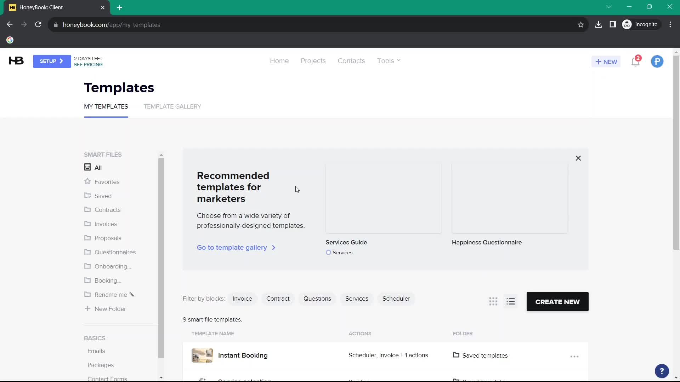This screenshot has height=382, width=680.
Task: Click See Pricing link
Action: tap(88, 65)
